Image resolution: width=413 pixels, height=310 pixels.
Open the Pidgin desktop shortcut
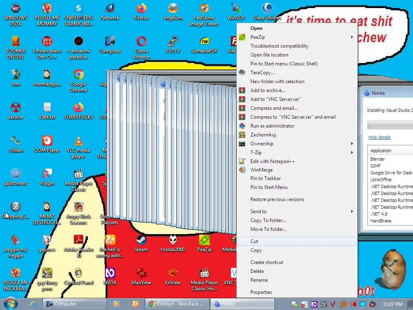click(x=47, y=178)
